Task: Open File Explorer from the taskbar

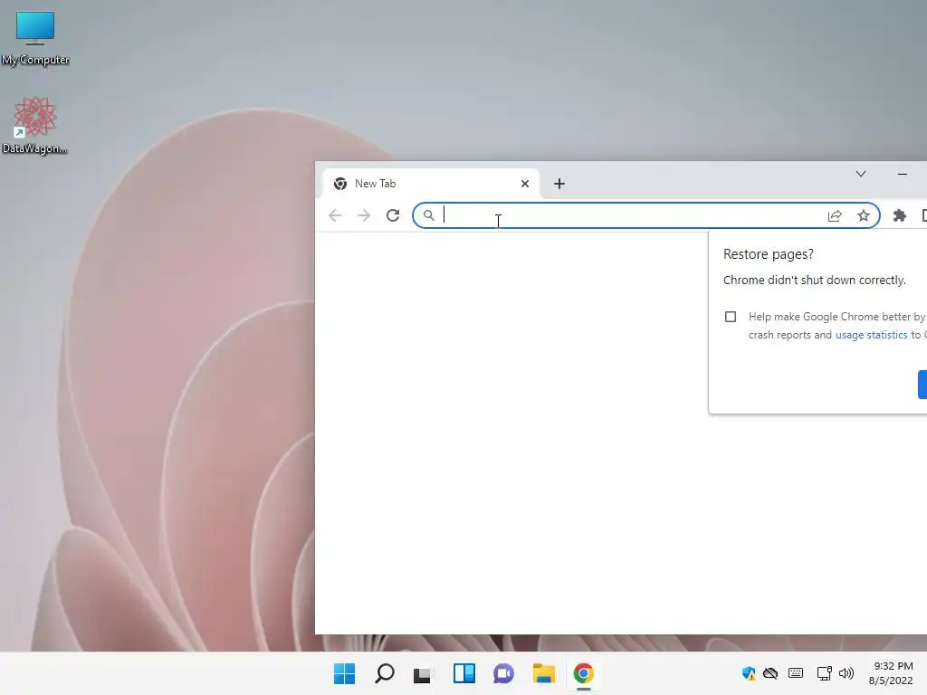Action: (544, 673)
